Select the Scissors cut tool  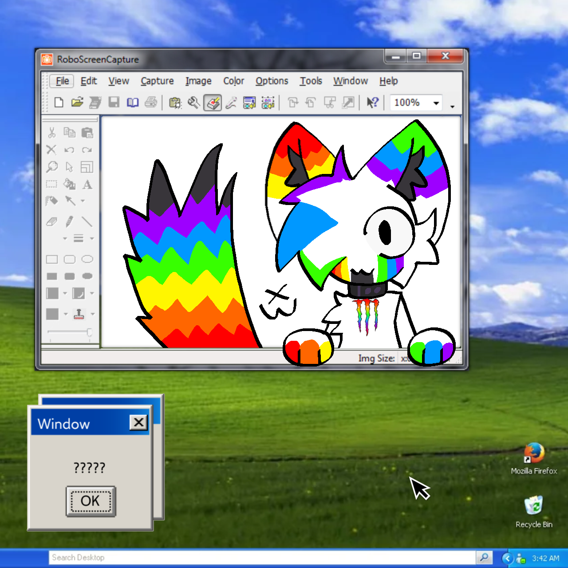52,132
